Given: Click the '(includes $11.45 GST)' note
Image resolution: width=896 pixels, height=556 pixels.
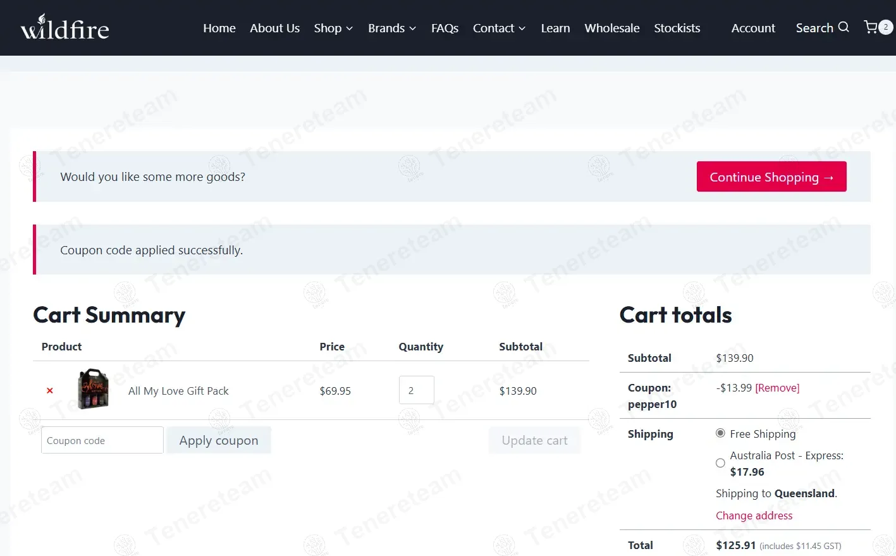Looking at the screenshot, I should (x=801, y=546).
